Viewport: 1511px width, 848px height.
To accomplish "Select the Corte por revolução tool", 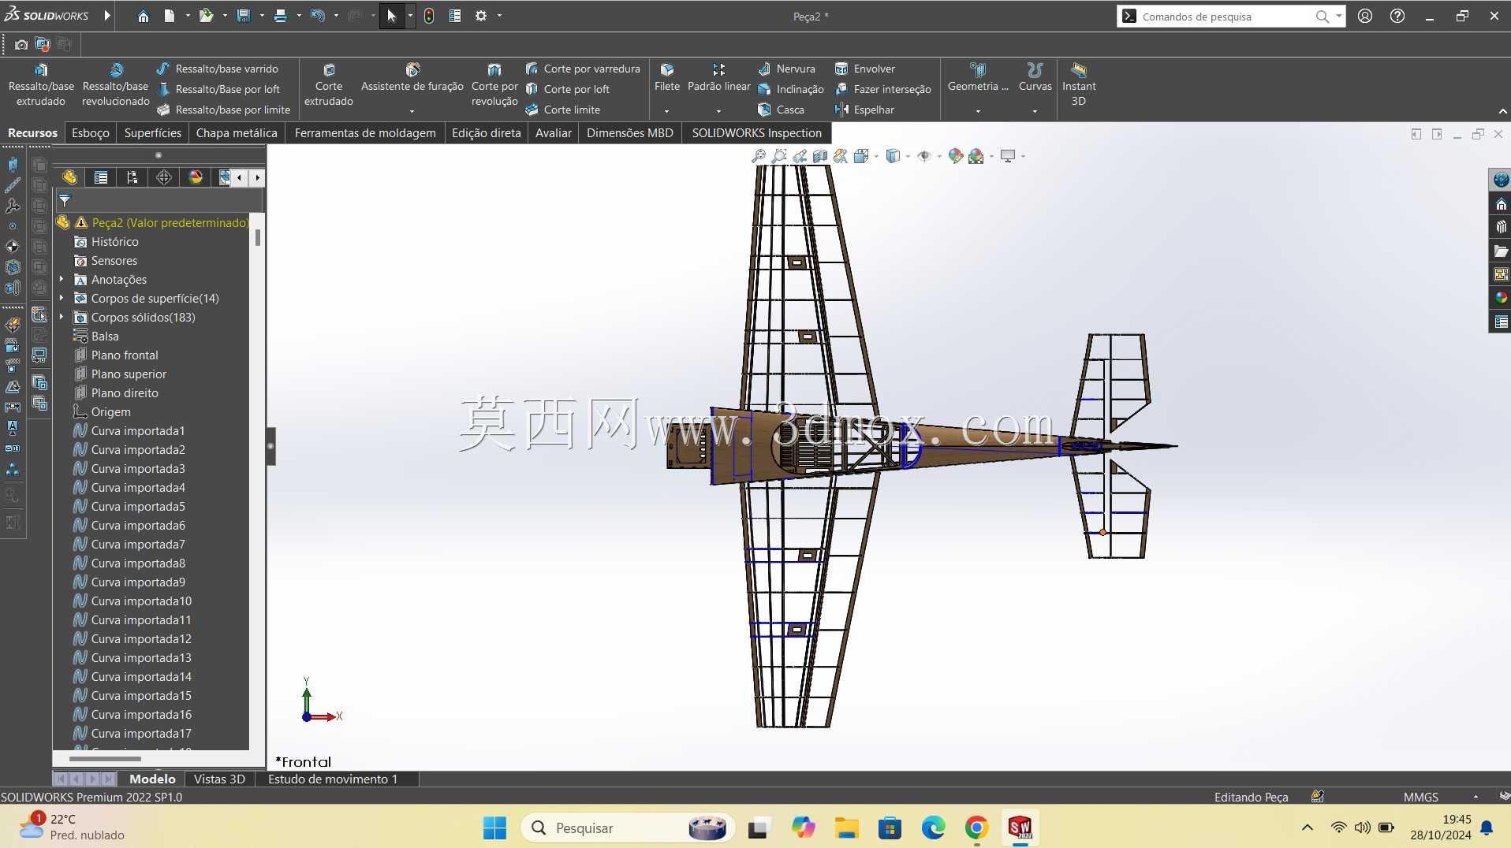I will (494, 85).
